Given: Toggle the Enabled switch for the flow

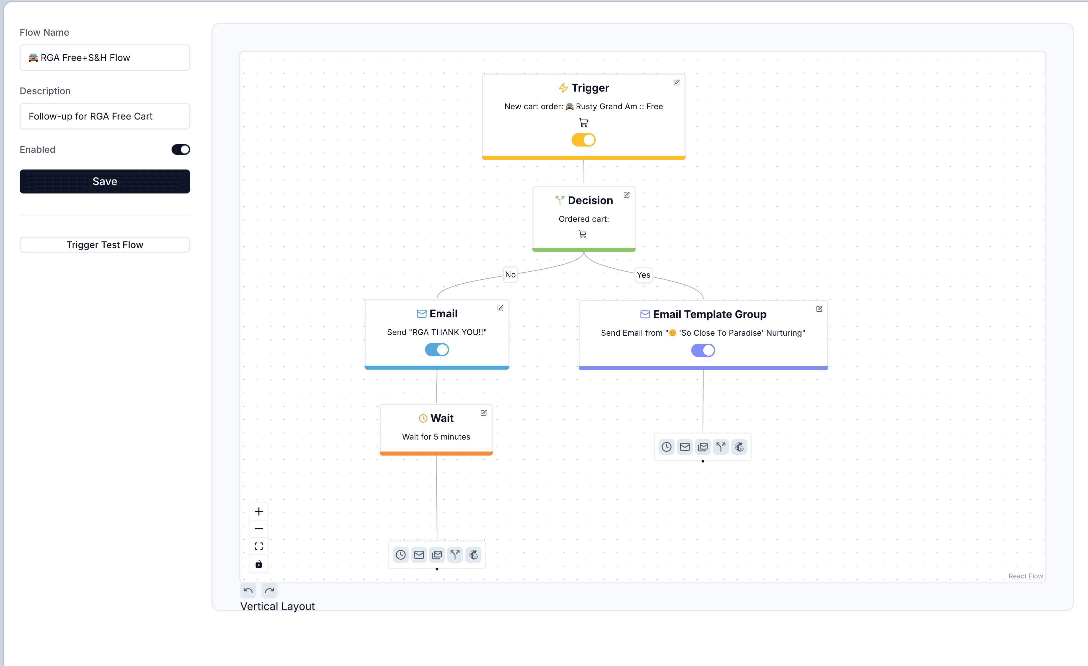Looking at the screenshot, I should [x=181, y=150].
